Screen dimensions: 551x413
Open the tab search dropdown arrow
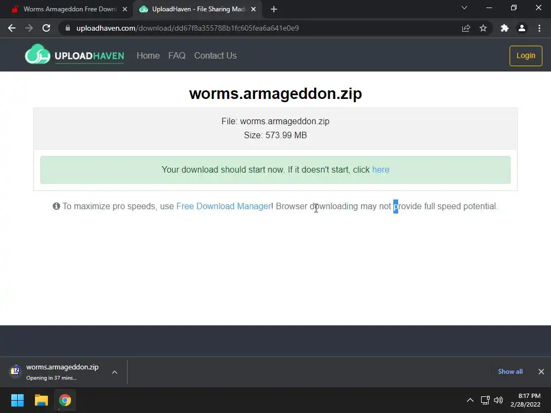click(464, 8)
